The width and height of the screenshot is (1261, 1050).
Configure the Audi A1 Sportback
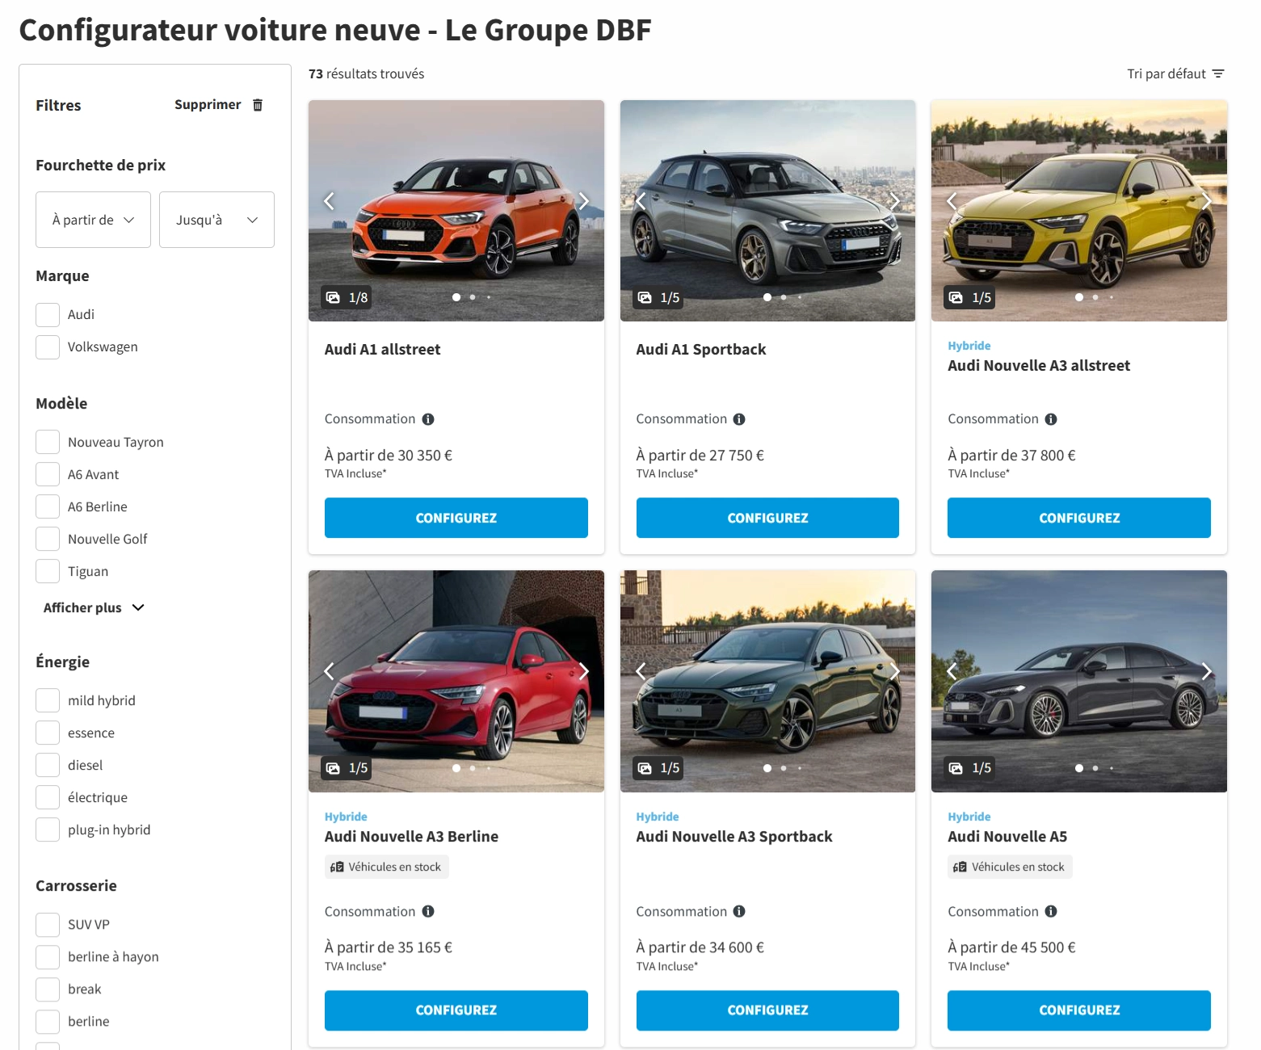[767, 518]
